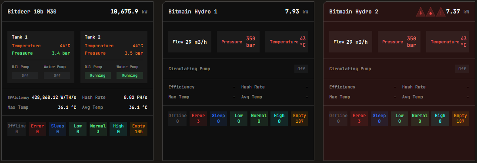
Task: Select the Normal chip on Bitmain Hydro 2
Action: pos(420,118)
